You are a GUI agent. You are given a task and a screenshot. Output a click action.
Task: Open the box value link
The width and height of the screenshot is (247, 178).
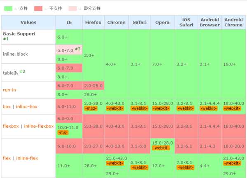7,107
